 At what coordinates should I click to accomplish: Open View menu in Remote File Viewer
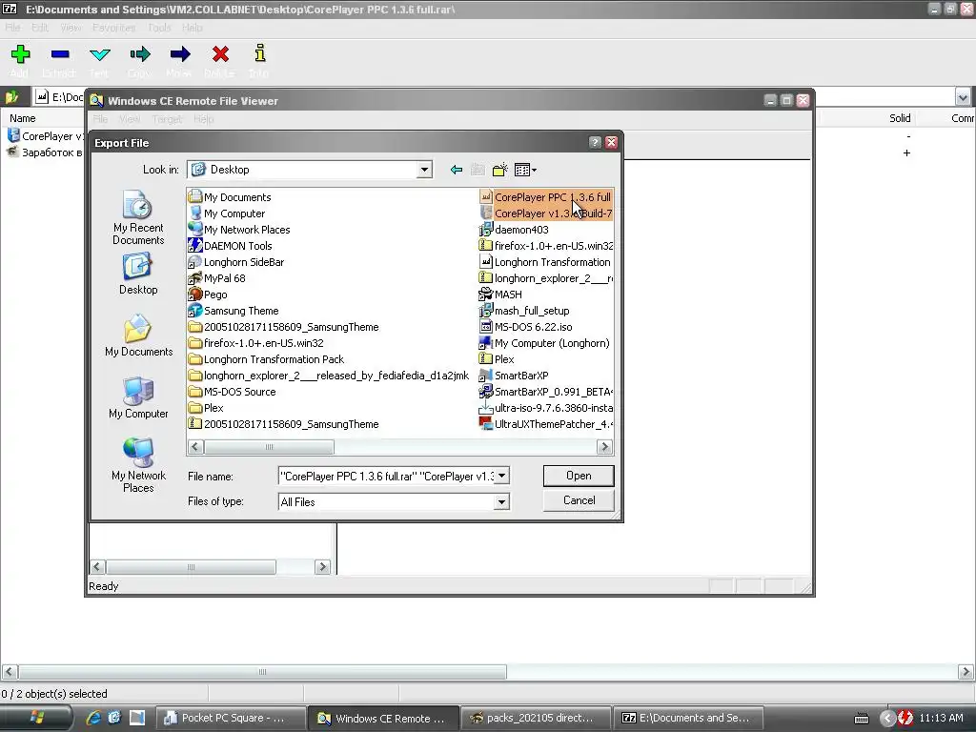pyautogui.click(x=130, y=119)
